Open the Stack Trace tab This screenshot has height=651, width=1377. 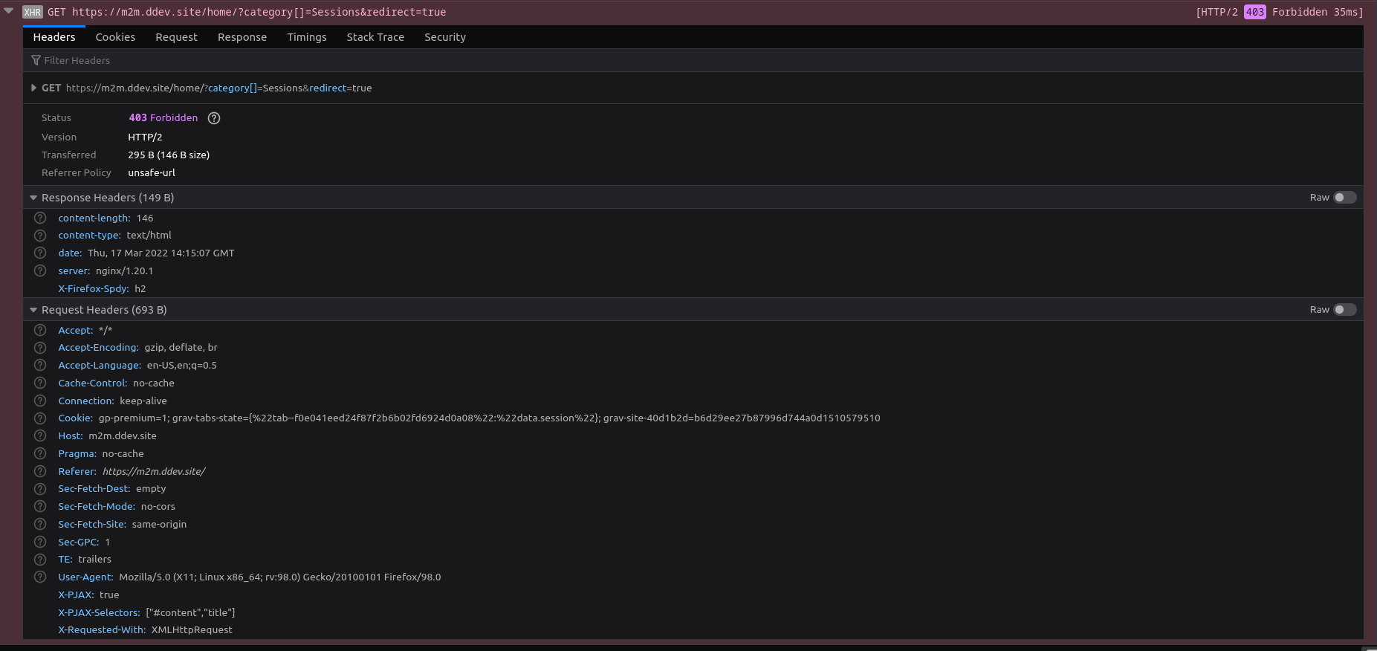[x=375, y=37]
